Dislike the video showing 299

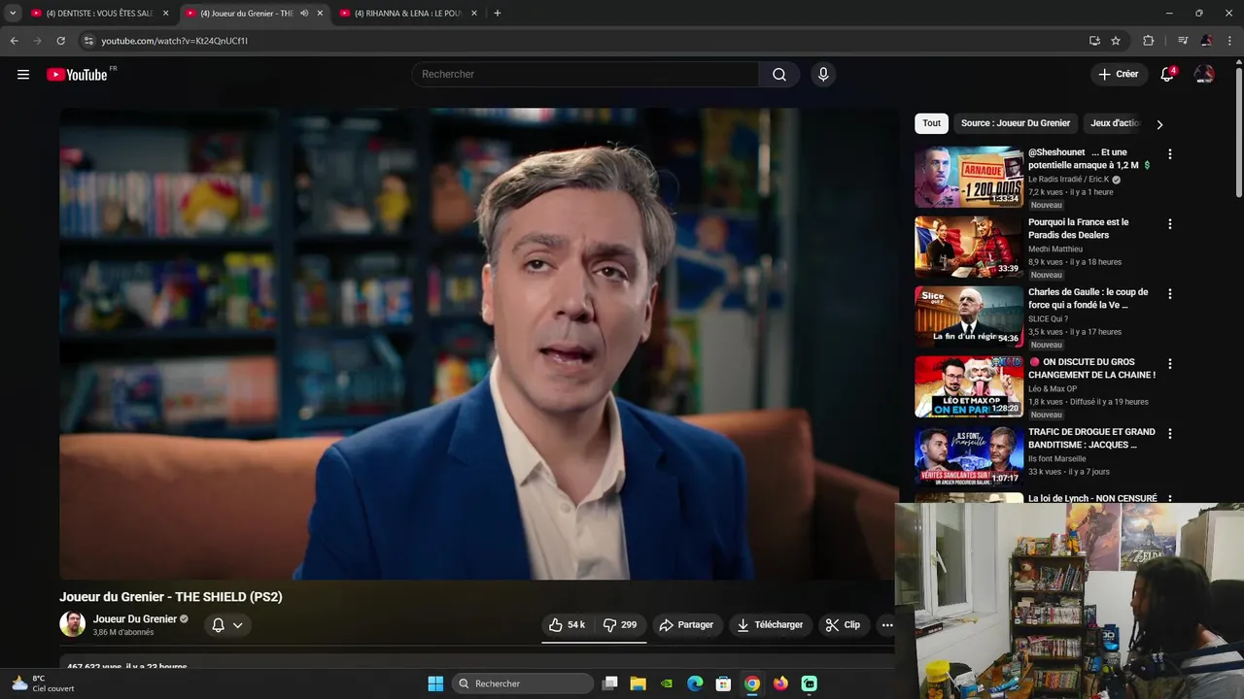620,625
